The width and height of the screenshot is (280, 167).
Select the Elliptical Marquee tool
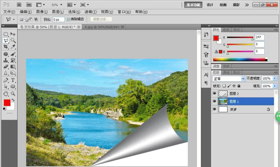[6, 34]
